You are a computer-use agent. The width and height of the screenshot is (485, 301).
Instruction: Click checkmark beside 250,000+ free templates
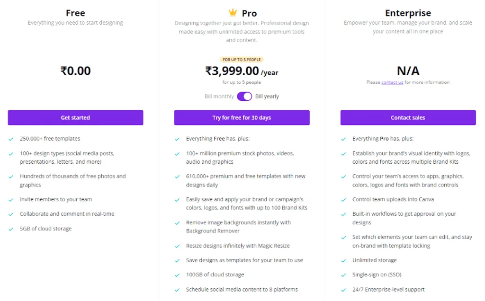point(11,139)
